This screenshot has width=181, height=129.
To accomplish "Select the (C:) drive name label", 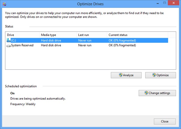I will coord(14,40).
